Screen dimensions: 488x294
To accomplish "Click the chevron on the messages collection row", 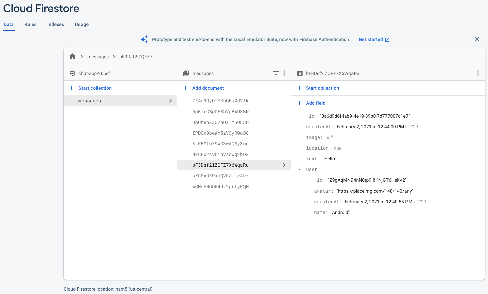I will pos(170,101).
